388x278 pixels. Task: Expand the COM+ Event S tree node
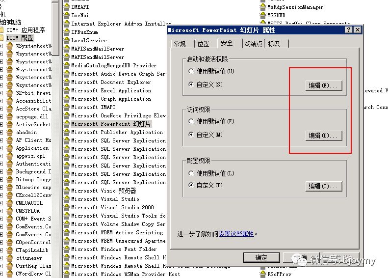coord(1,219)
